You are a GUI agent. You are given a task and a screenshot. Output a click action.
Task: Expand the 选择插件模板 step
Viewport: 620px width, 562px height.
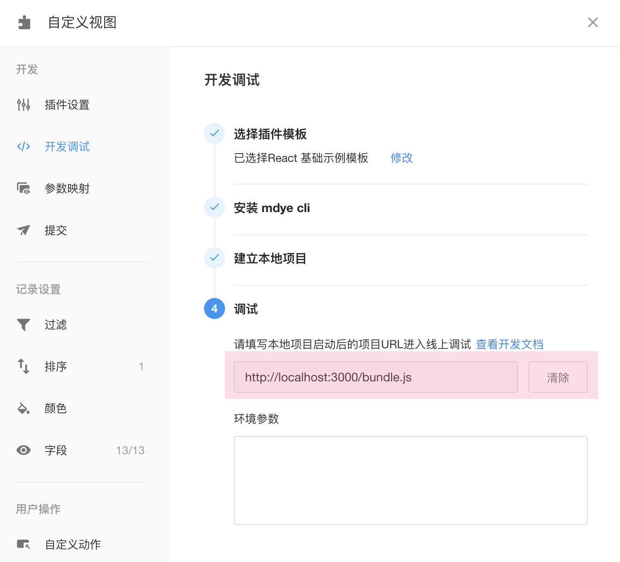[270, 134]
